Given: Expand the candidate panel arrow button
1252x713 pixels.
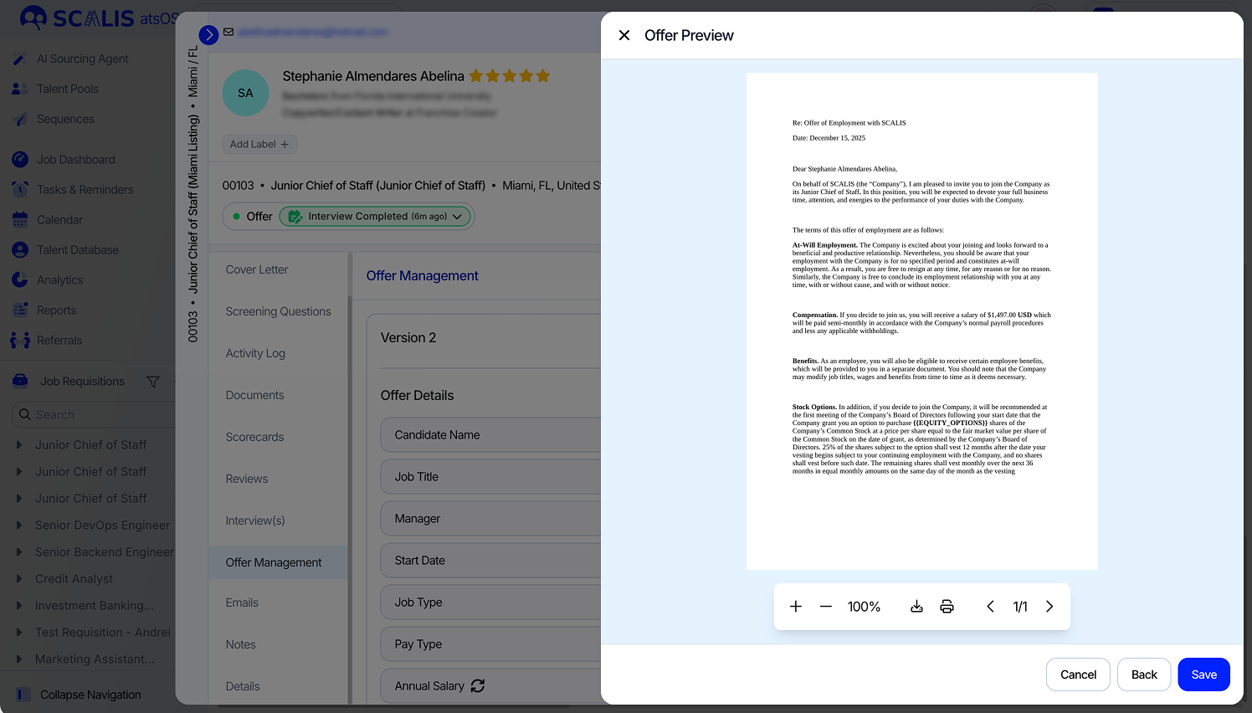Looking at the screenshot, I should point(208,34).
